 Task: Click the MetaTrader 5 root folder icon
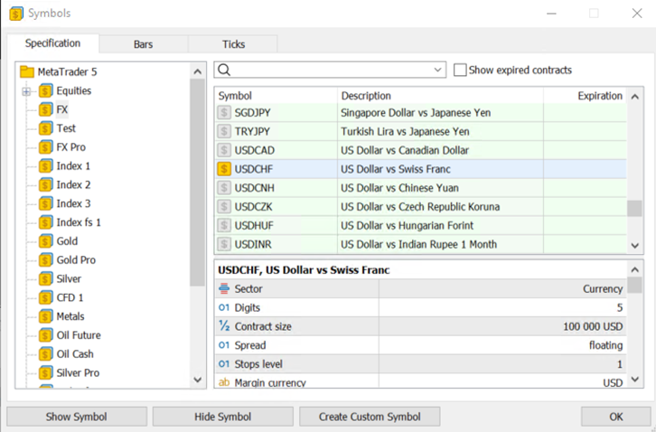26,72
